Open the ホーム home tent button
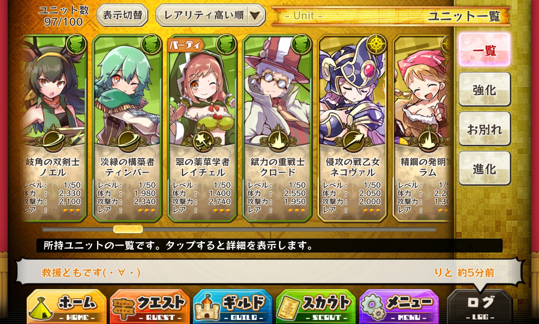This screenshot has width=539, height=324. click(67, 307)
